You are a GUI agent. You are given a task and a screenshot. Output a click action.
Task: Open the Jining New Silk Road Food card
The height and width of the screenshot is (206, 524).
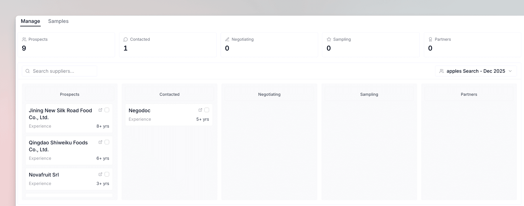(x=69, y=118)
